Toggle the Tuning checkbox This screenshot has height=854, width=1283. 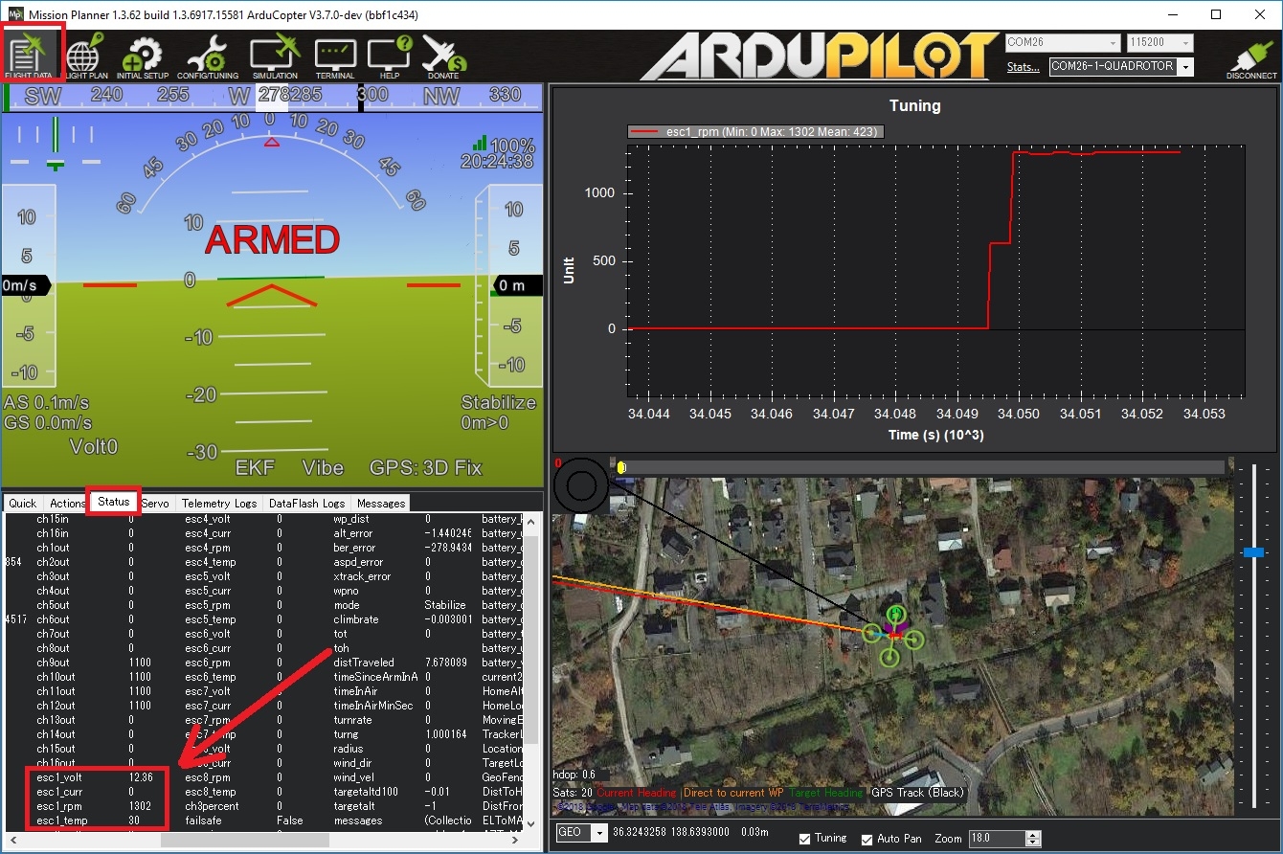pyautogui.click(x=805, y=839)
